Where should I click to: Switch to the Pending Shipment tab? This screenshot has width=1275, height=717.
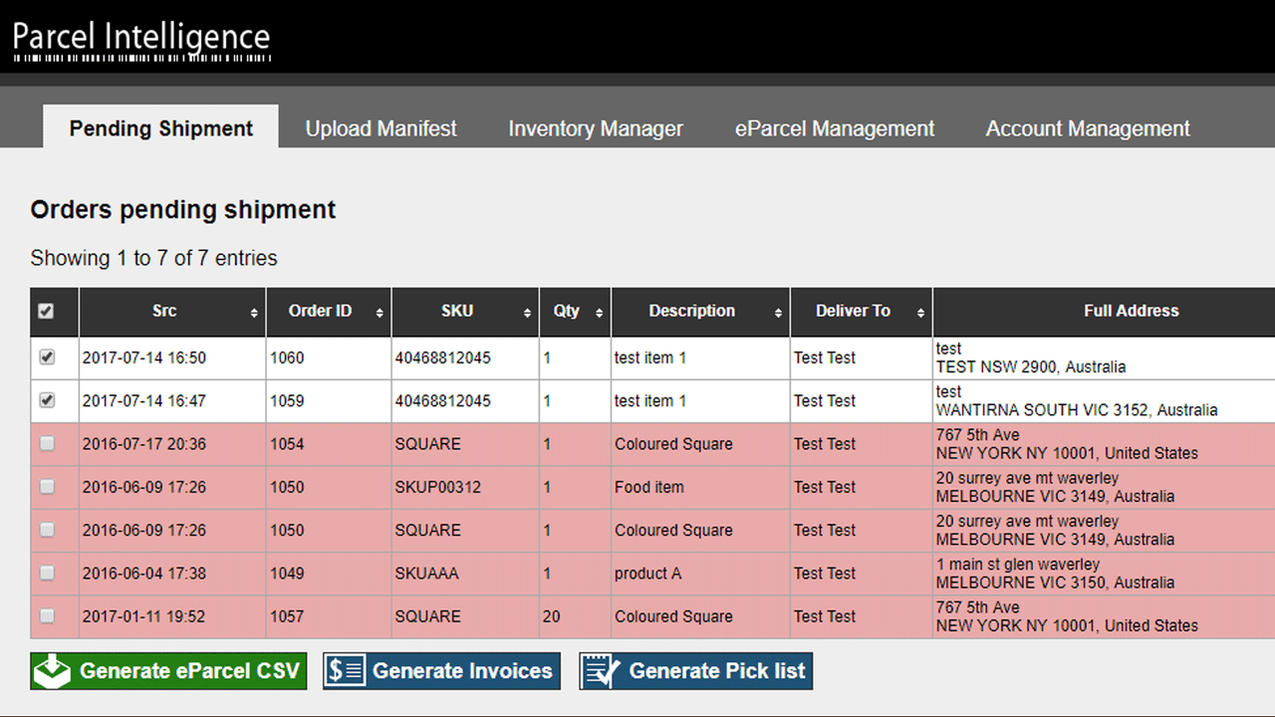(x=161, y=128)
